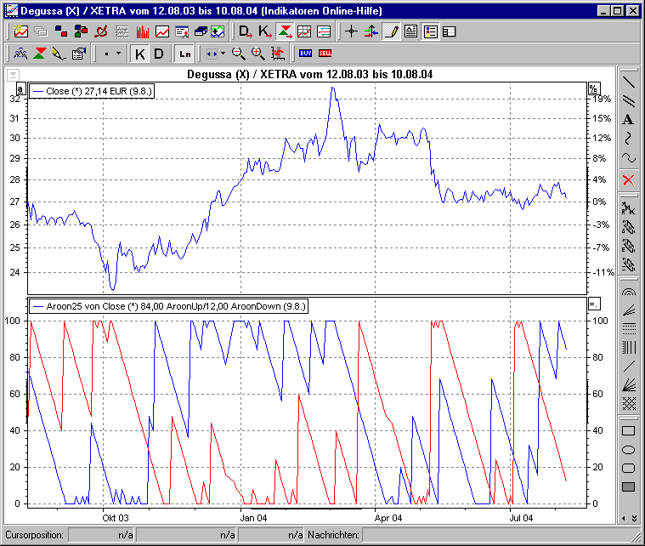
Task: Toggle the pencil drawing mode button
Action: click(391, 32)
